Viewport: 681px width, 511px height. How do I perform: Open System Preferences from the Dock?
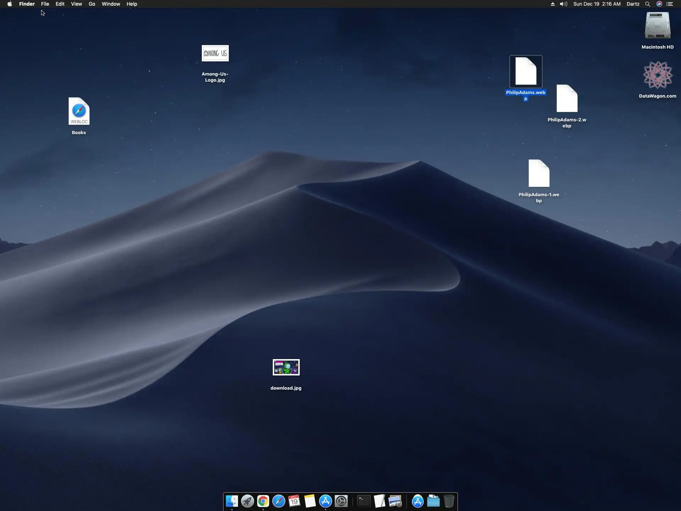pyautogui.click(x=341, y=501)
